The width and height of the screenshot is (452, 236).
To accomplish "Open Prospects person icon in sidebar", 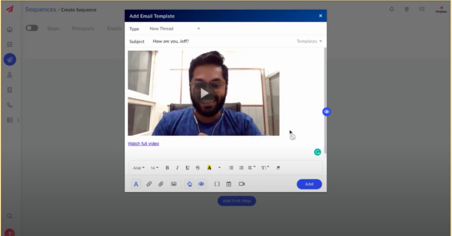I will [x=9, y=75].
